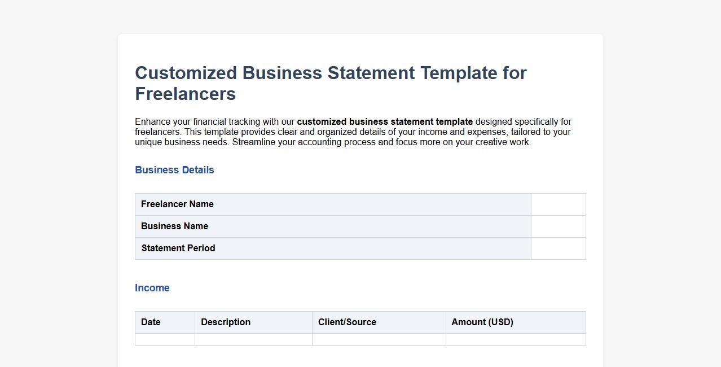721x367 pixels.
Task: Select the Client/Source column header
Action: tap(347, 322)
